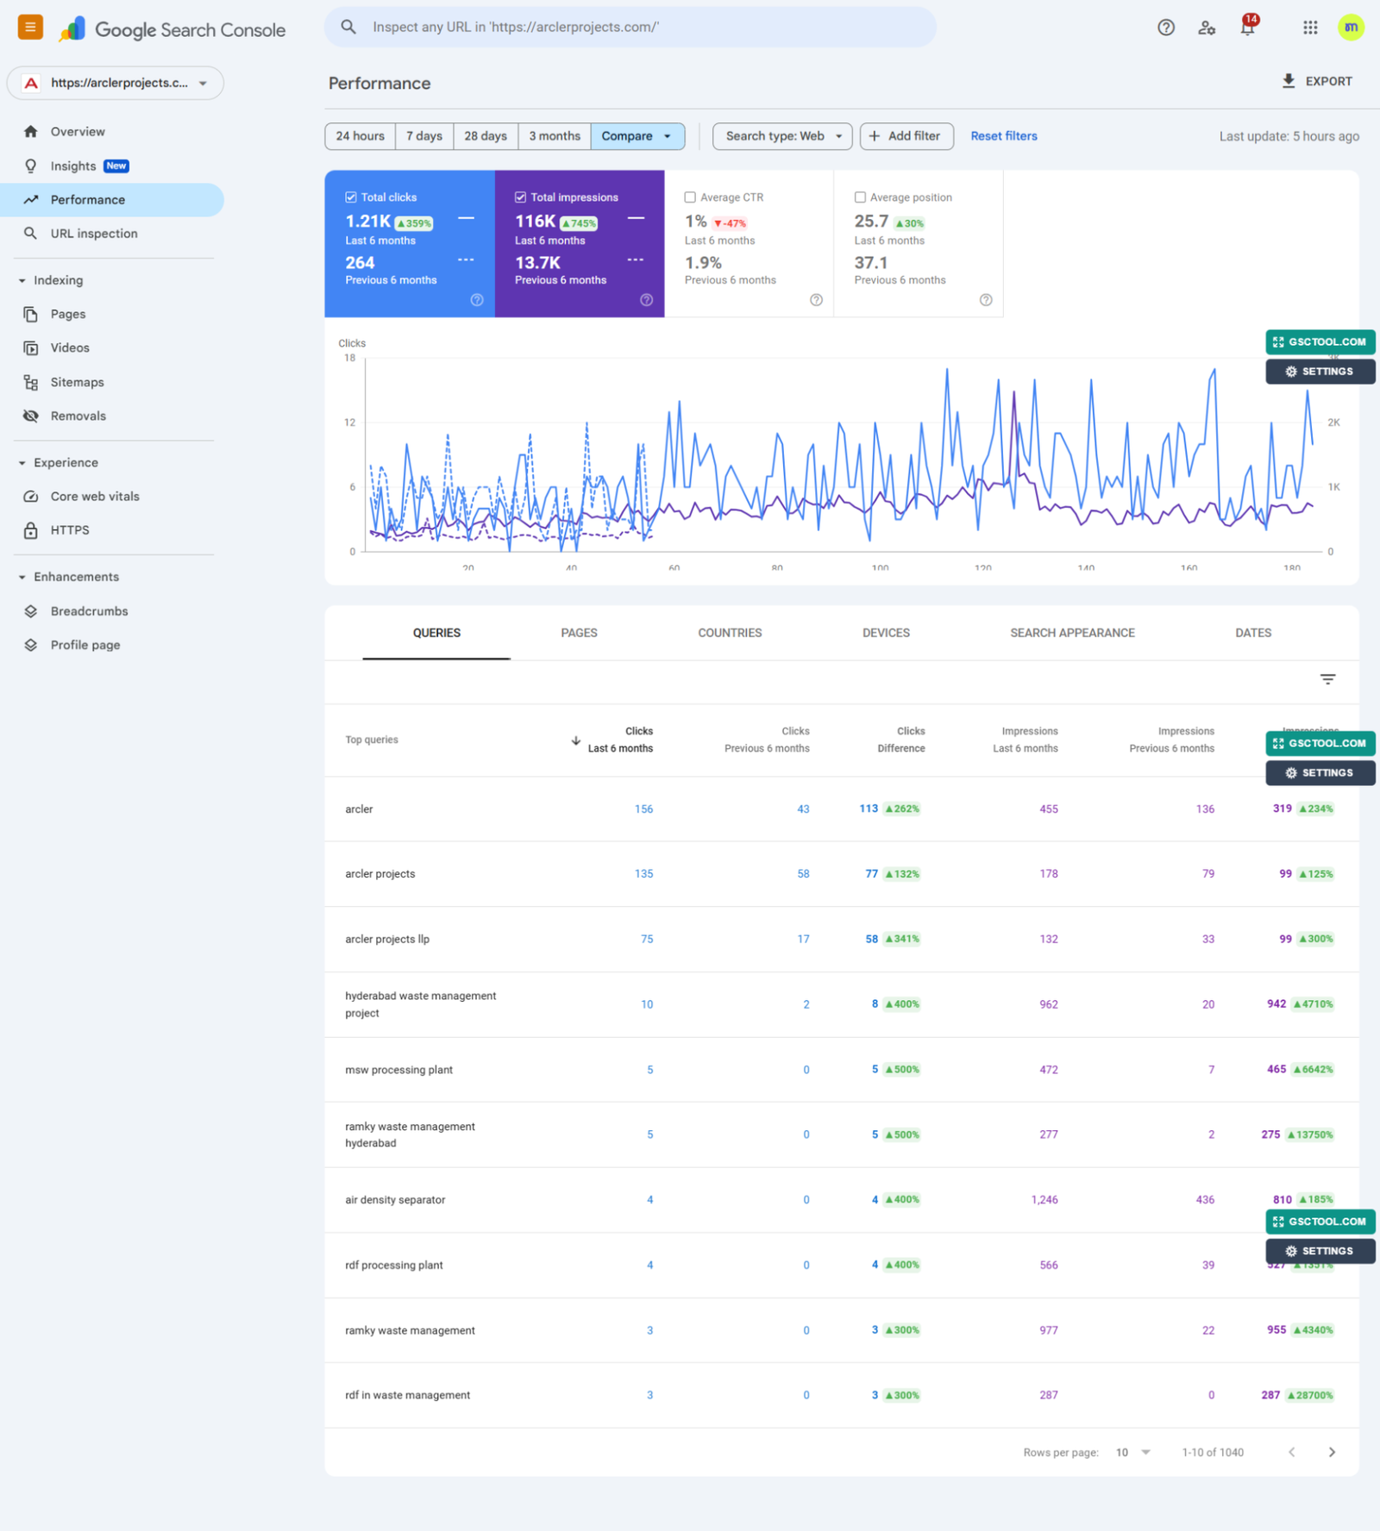Open the notifications bell icon
The height and width of the screenshot is (1531, 1380).
tap(1246, 28)
